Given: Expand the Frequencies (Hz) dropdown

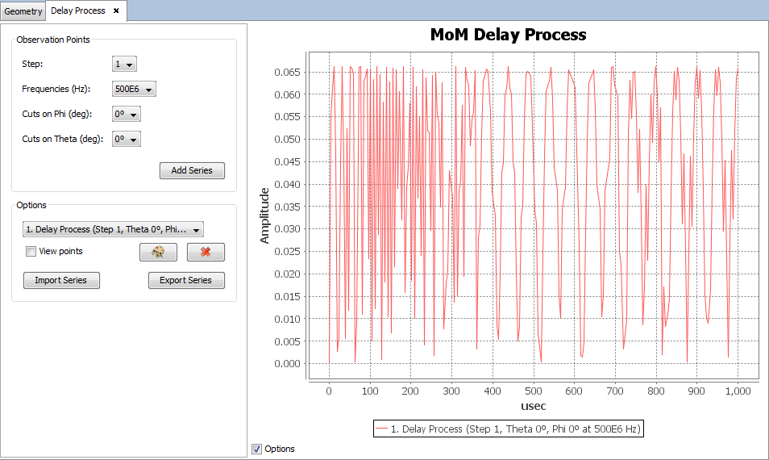Looking at the screenshot, I should tap(134, 90).
